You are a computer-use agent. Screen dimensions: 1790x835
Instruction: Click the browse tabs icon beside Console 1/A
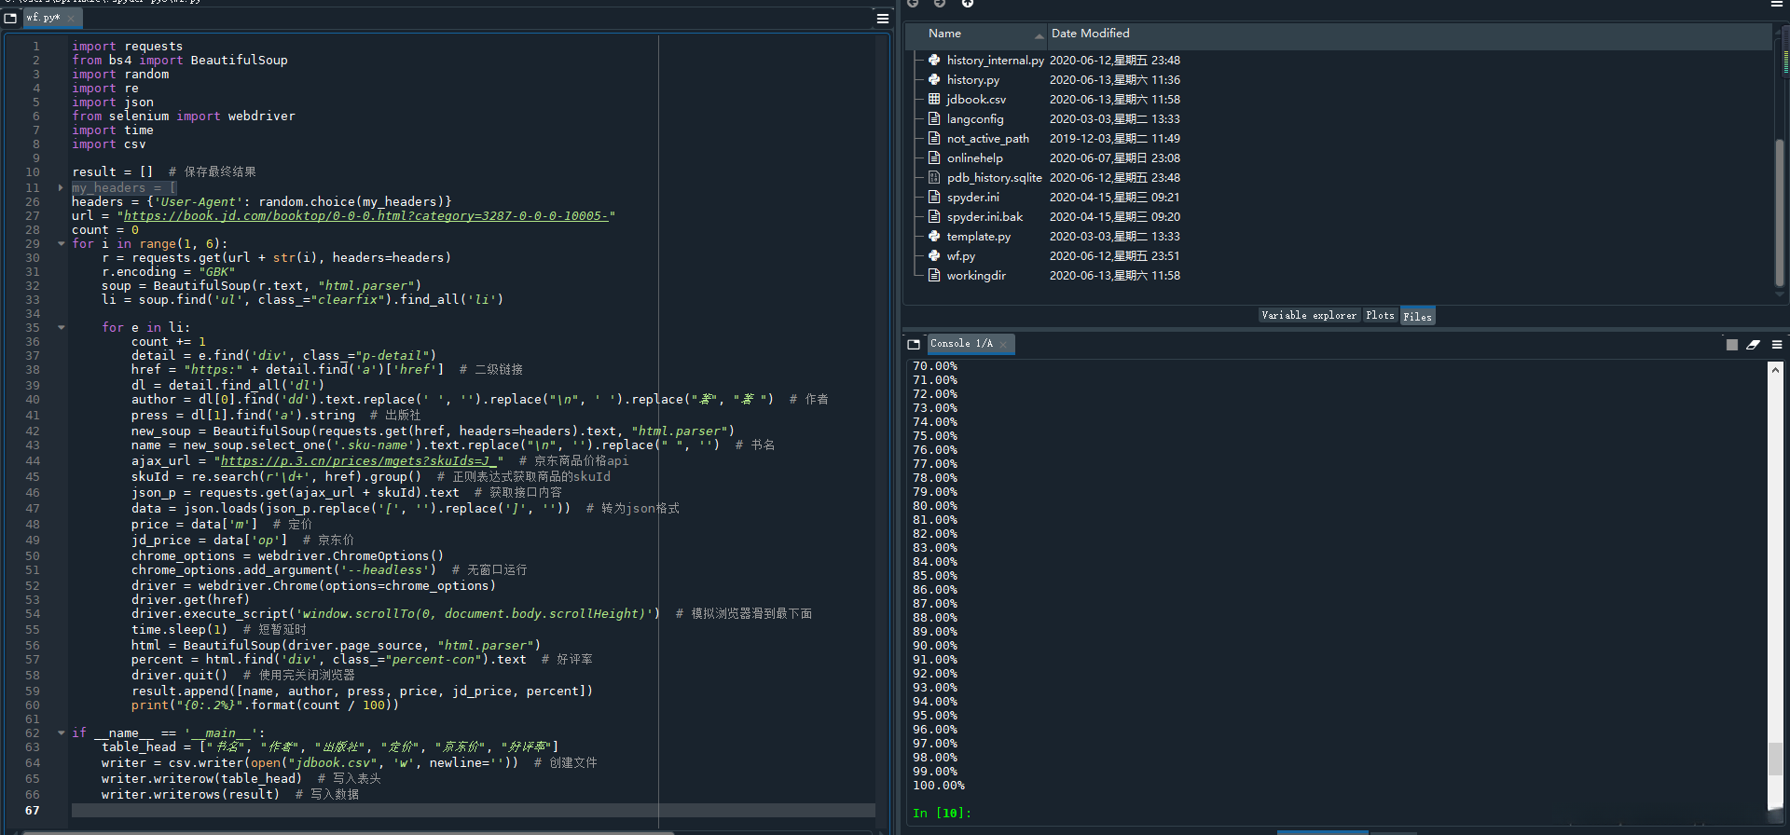914,345
